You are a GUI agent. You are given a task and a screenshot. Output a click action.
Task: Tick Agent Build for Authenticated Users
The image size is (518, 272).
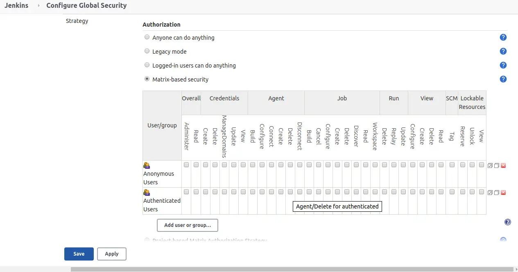(253, 192)
